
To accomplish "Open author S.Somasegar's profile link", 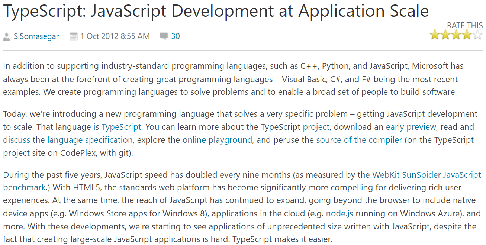I will point(36,36).
